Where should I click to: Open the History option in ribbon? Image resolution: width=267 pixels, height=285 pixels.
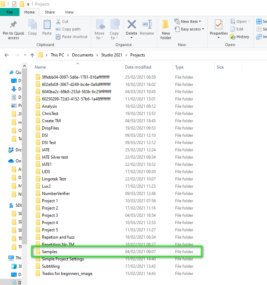click(x=240, y=37)
